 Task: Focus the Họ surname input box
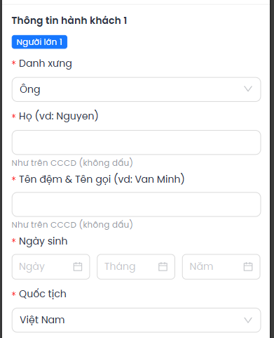tap(136, 143)
